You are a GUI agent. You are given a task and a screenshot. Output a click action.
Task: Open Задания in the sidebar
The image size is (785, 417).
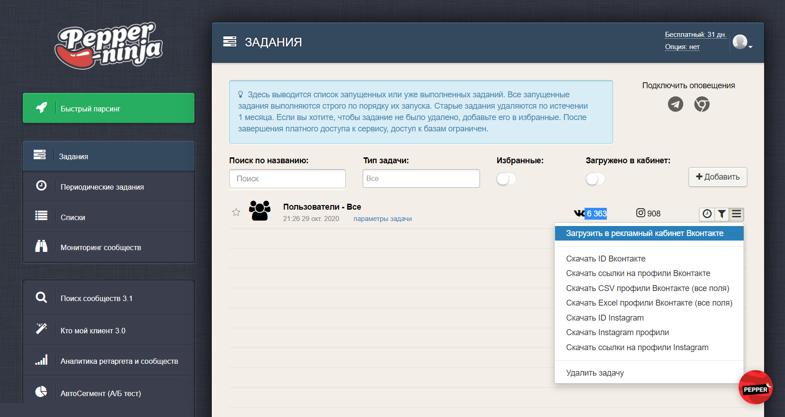(109, 156)
